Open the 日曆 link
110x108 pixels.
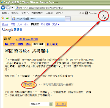(13, 24)
